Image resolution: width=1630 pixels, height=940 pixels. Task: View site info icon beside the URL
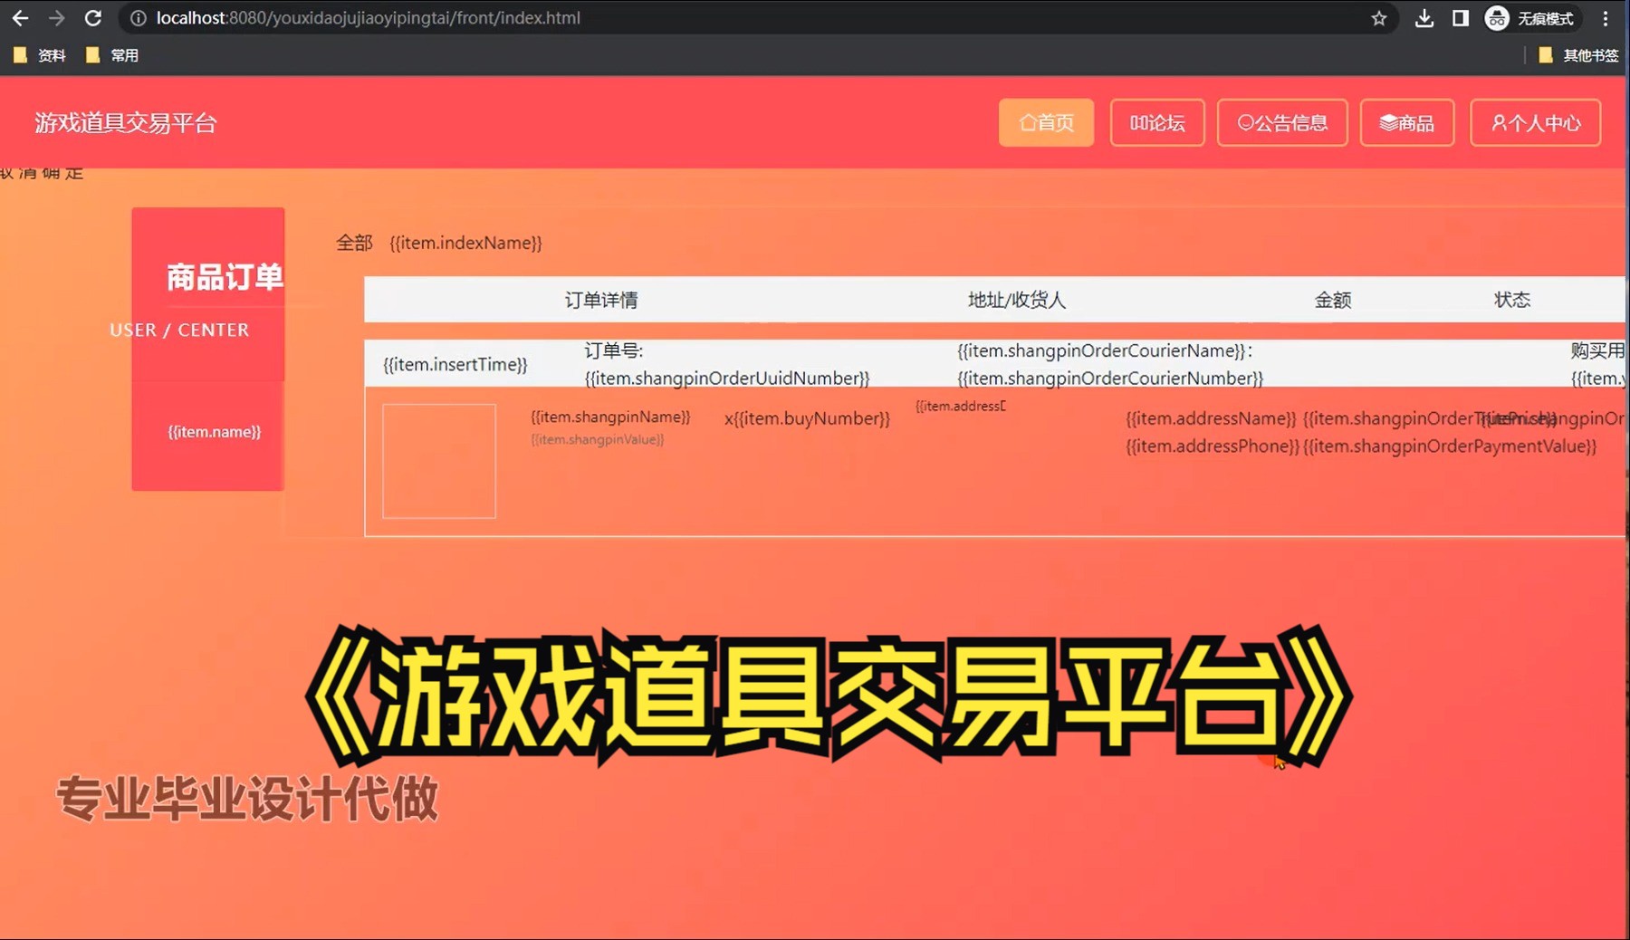[x=138, y=18]
